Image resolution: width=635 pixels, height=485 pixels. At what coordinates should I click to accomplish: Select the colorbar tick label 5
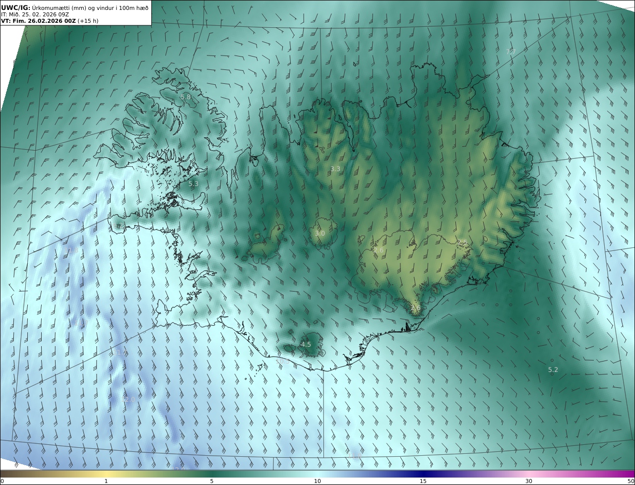pos(212,481)
